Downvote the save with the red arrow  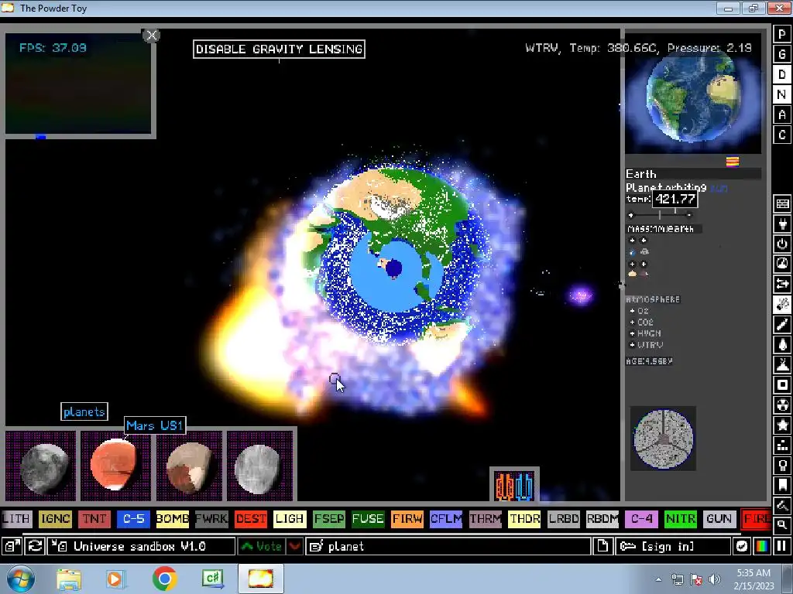pos(294,546)
